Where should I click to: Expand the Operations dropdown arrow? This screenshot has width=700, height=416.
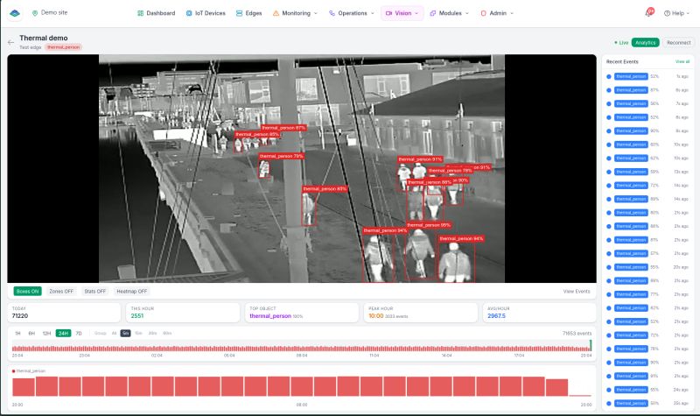click(x=373, y=13)
